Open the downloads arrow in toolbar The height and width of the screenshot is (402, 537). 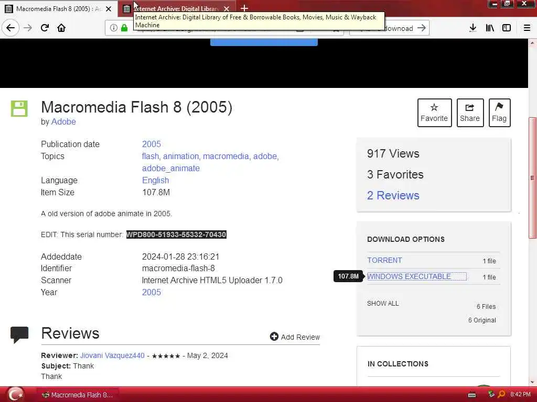pyautogui.click(x=472, y=28)
